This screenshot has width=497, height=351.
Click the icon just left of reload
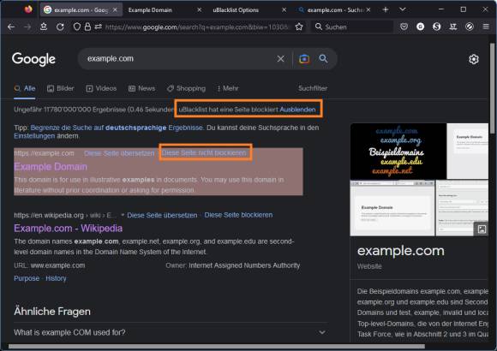tap(44, 27)
